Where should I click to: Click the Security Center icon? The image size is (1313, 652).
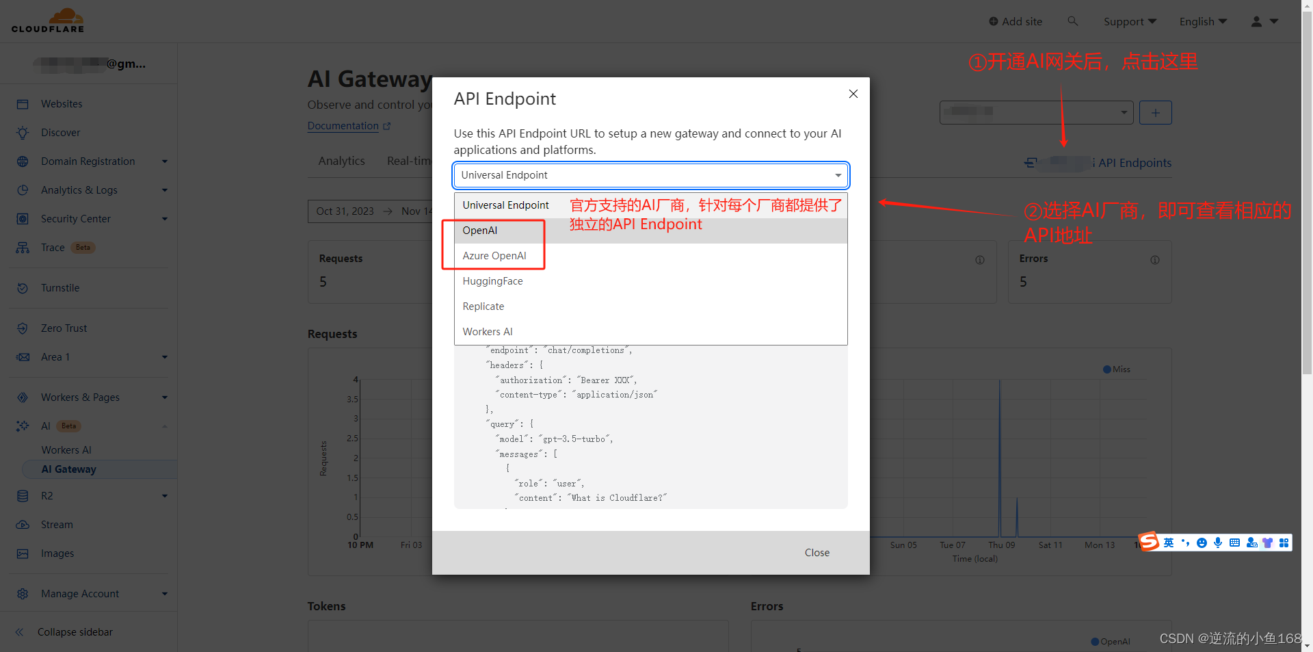pos(23,219)
